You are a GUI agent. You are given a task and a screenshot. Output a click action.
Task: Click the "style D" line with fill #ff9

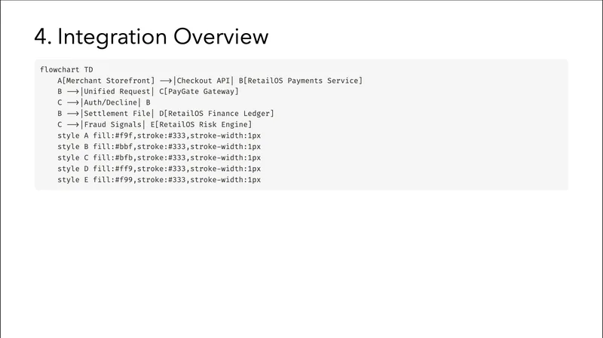(158, 169)
